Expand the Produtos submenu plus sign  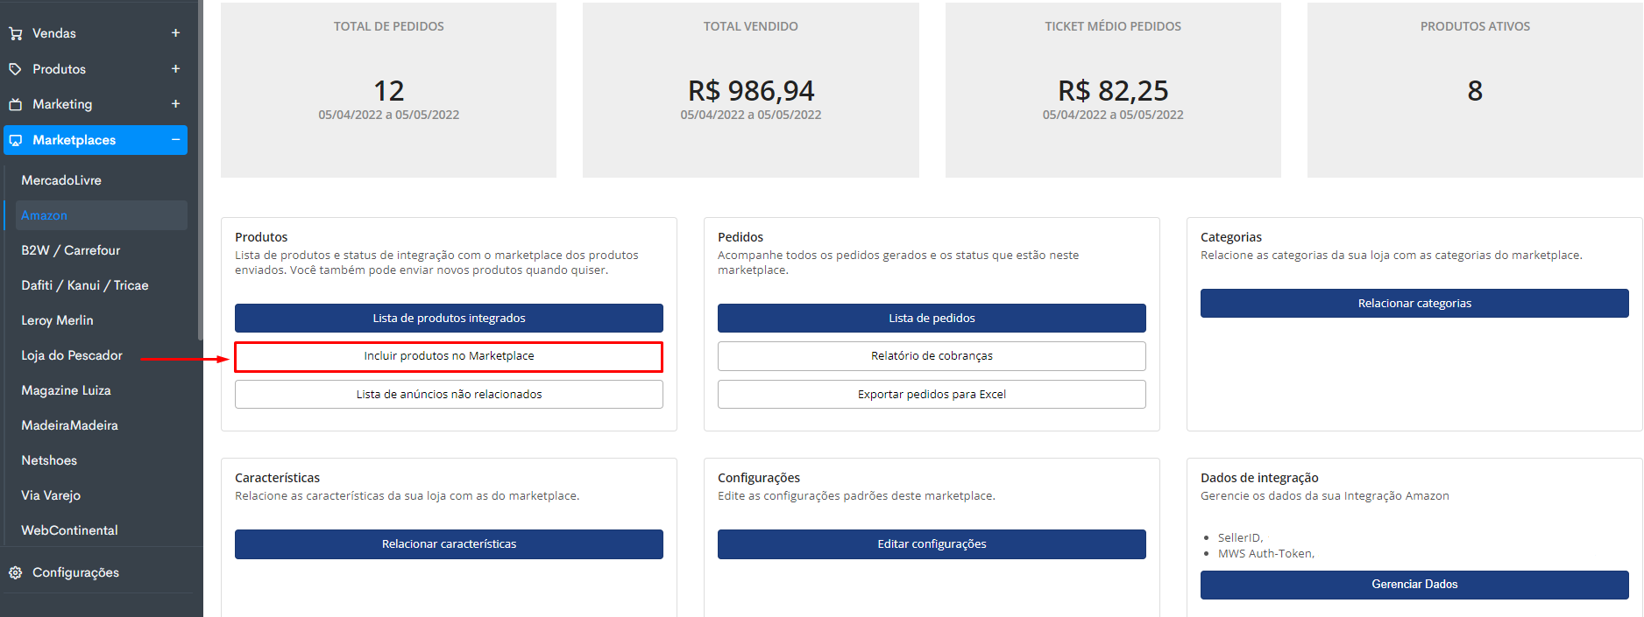click(175, 69)
